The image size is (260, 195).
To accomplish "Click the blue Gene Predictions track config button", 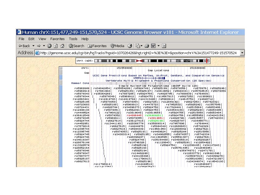I will 61,77.
